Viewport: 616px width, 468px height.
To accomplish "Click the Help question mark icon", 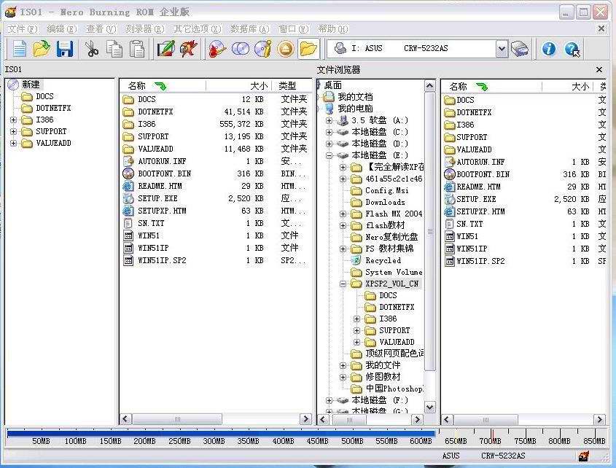I will 572,49.
